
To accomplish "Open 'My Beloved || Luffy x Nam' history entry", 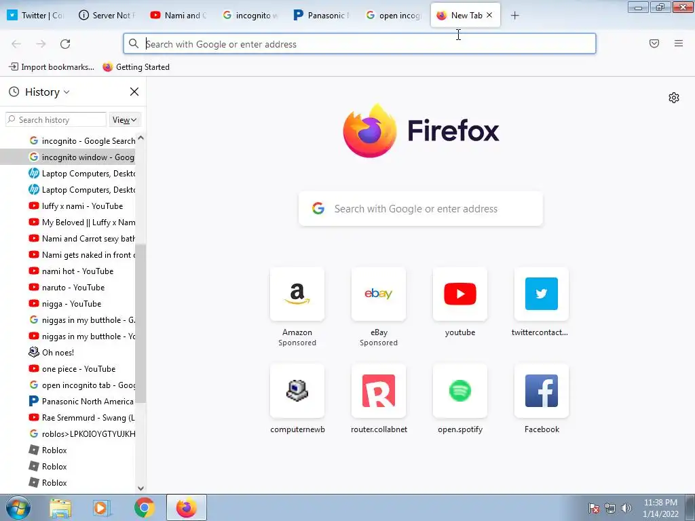I will (82, 223).
